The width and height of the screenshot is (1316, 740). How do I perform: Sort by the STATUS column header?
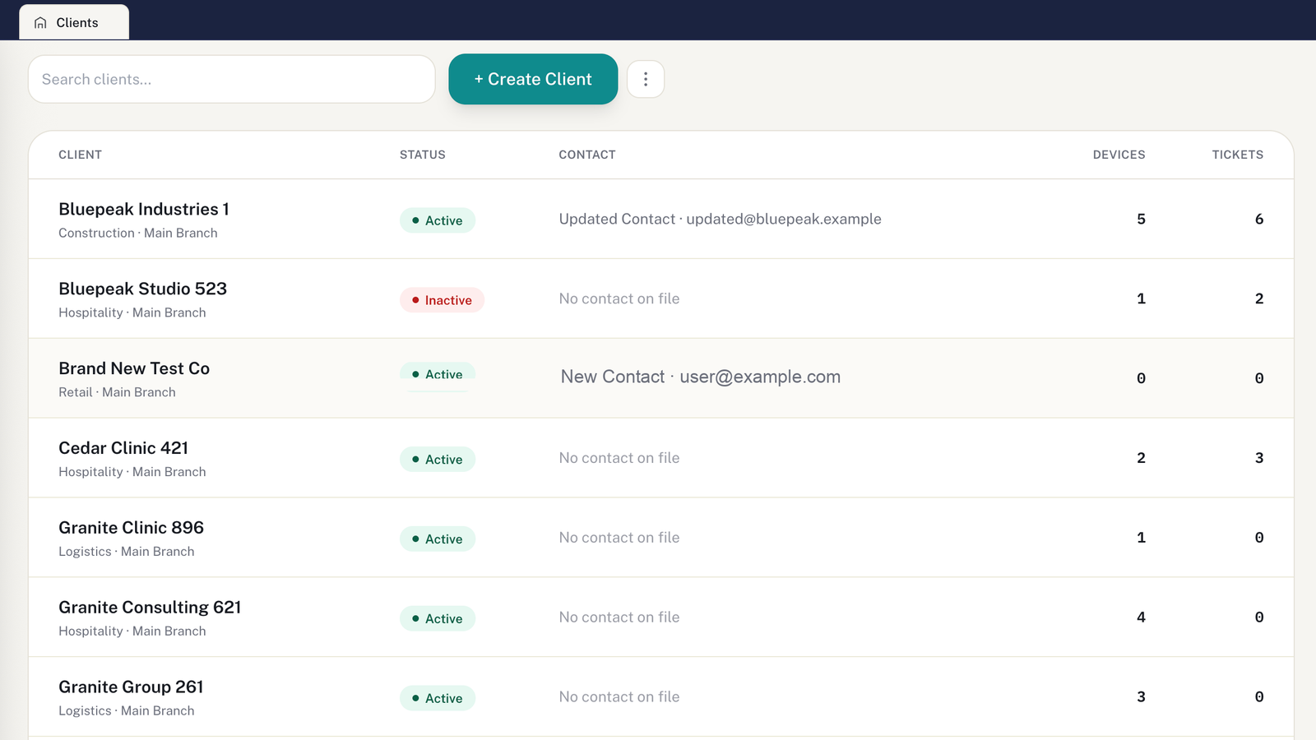423,155
